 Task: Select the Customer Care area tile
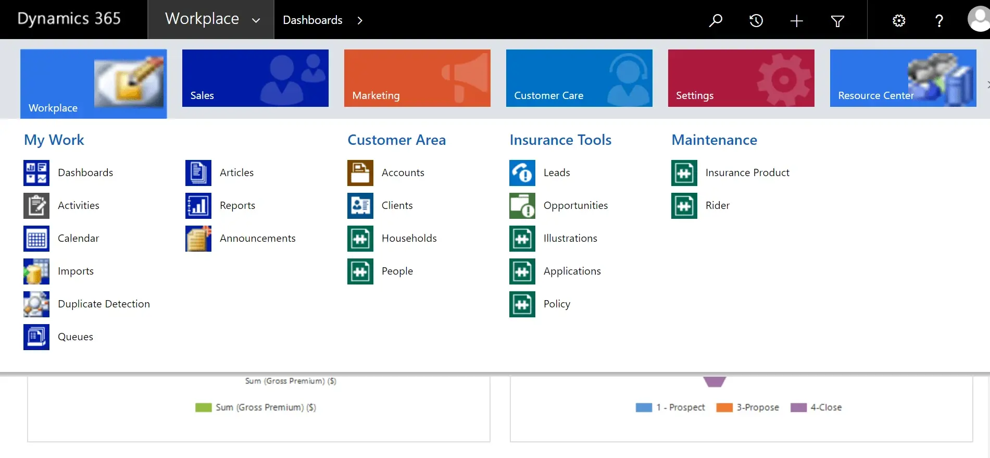(579, 78)
